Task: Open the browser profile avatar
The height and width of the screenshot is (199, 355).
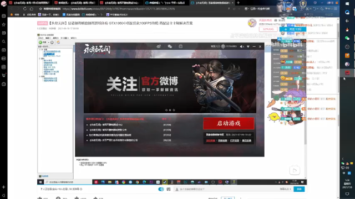Action: tap(4, 3)
